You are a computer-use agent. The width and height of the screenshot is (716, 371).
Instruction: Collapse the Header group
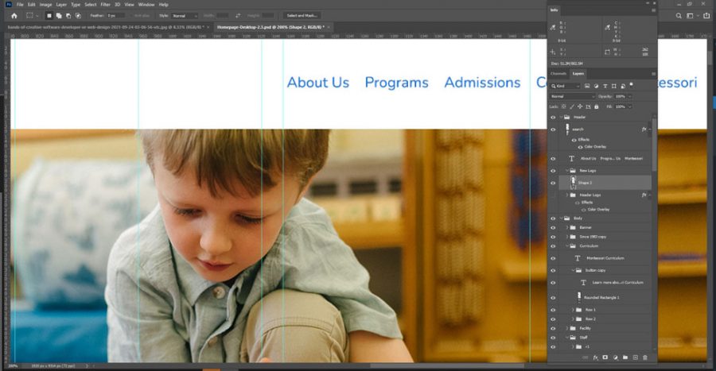point(561,117)
